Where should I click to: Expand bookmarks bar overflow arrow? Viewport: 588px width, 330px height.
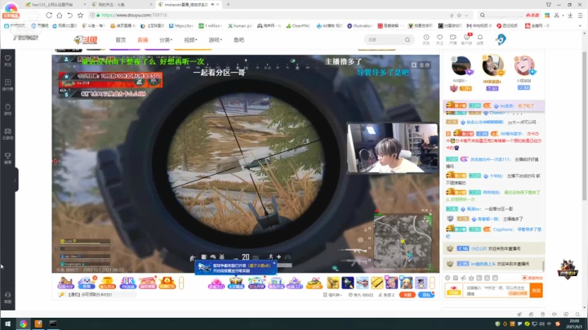580,26
